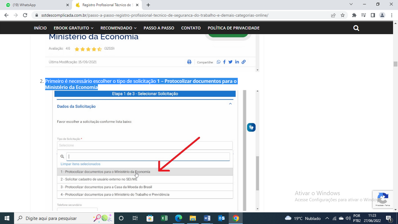398x224 pixels.
Task: Click the Telefone secundário input field
Action: click(x=77, y=209)
